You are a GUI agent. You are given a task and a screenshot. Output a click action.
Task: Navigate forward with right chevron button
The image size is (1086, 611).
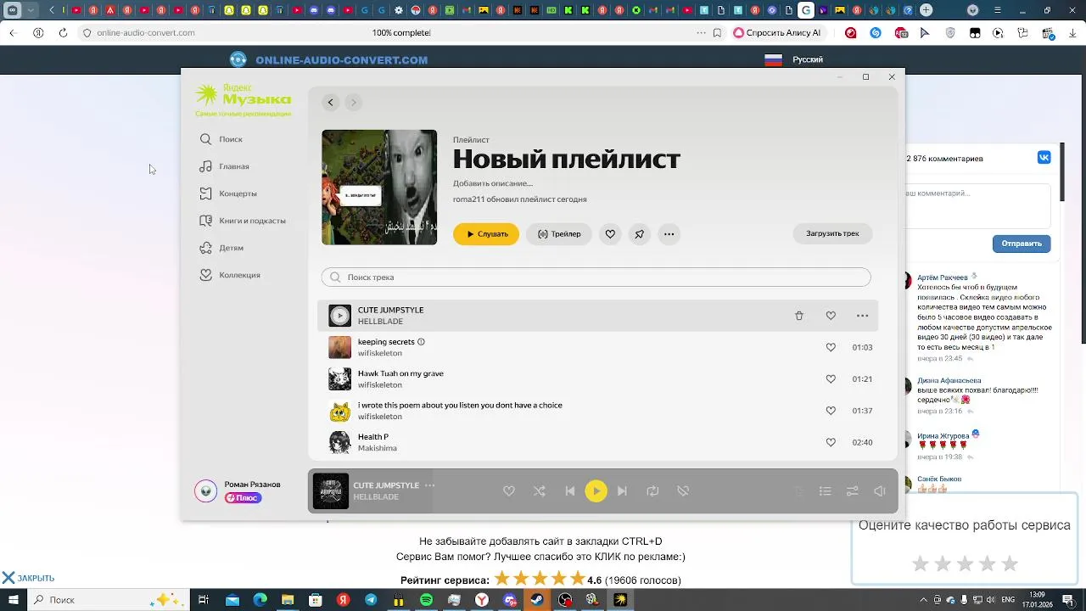pos(354,103)
